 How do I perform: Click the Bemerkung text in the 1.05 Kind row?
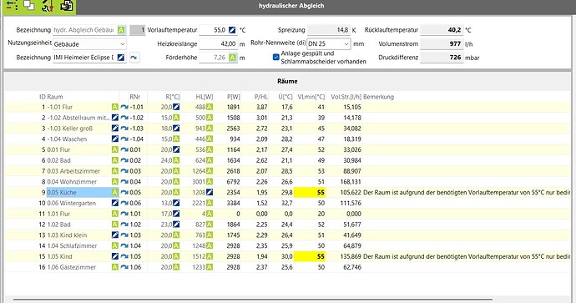[467, 256]
